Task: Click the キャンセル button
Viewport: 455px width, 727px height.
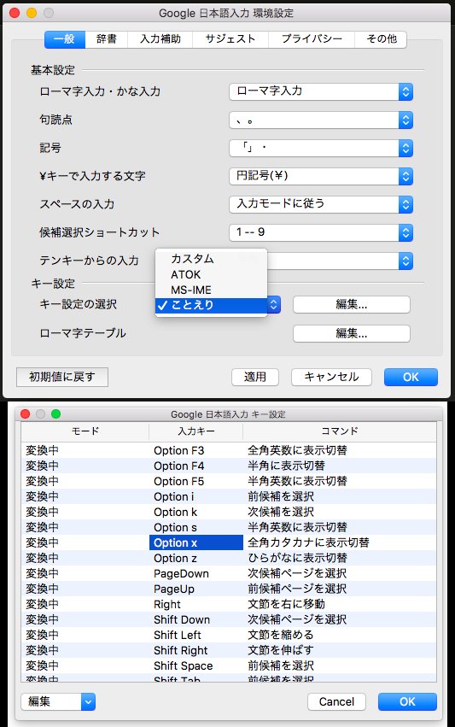Action: coord(331,377)
